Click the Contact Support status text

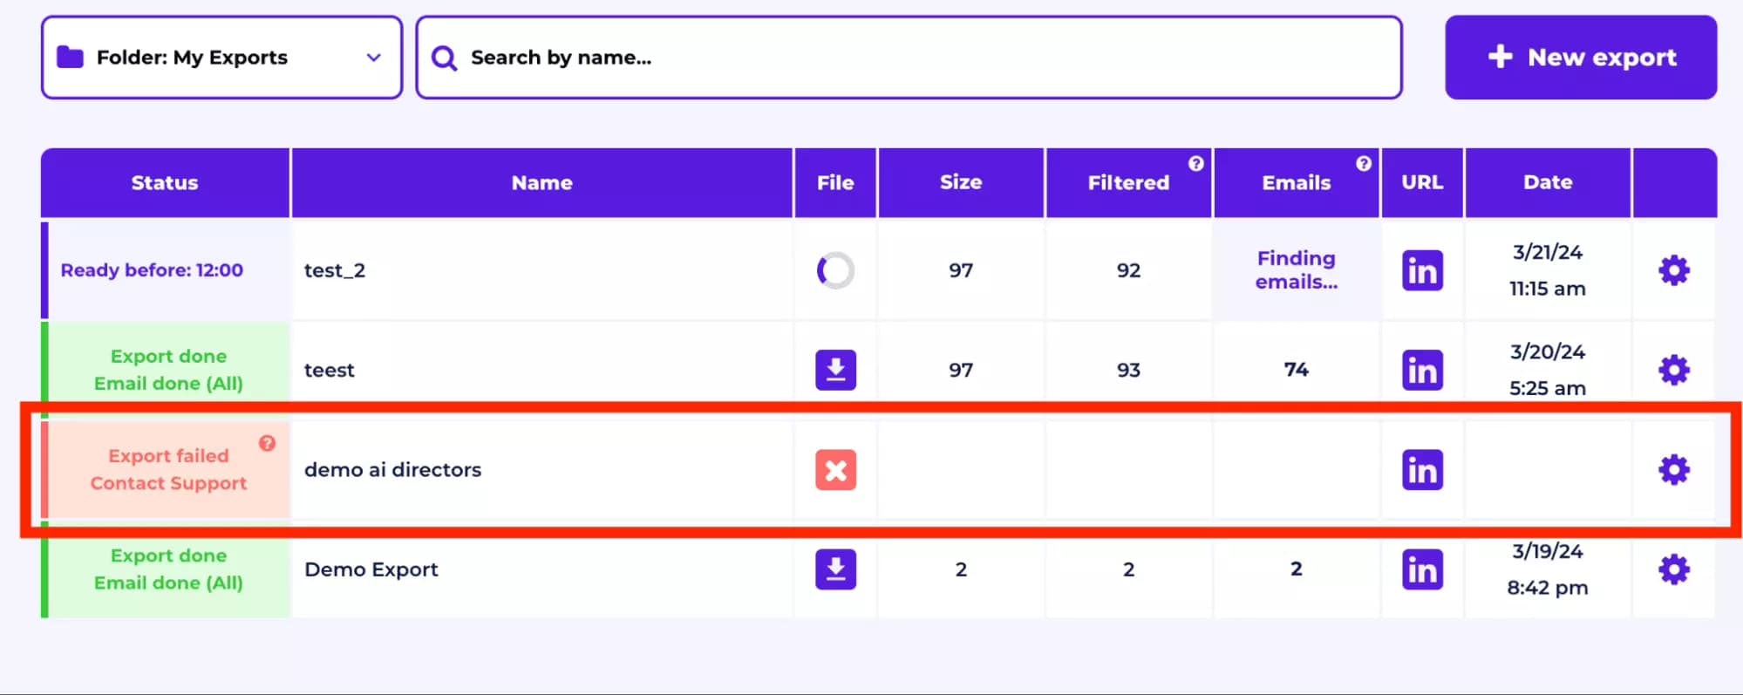168,483
